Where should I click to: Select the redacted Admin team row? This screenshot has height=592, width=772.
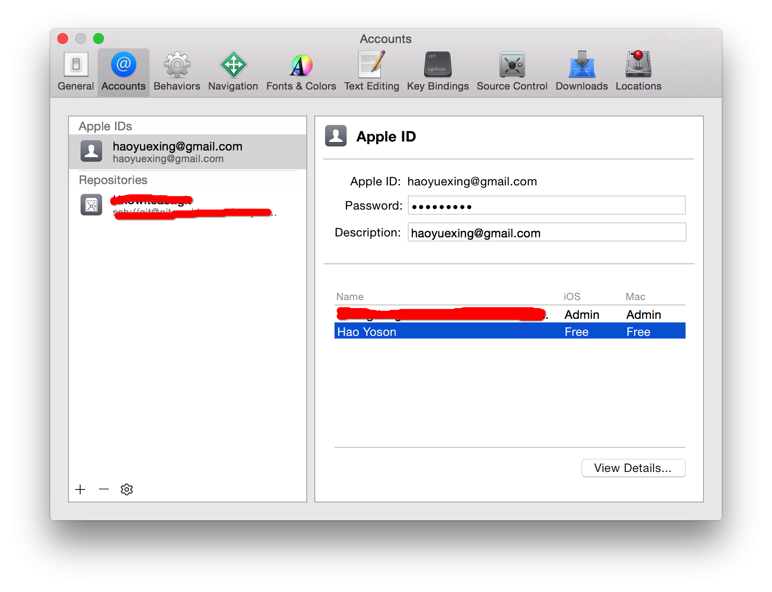pos(510,314)
